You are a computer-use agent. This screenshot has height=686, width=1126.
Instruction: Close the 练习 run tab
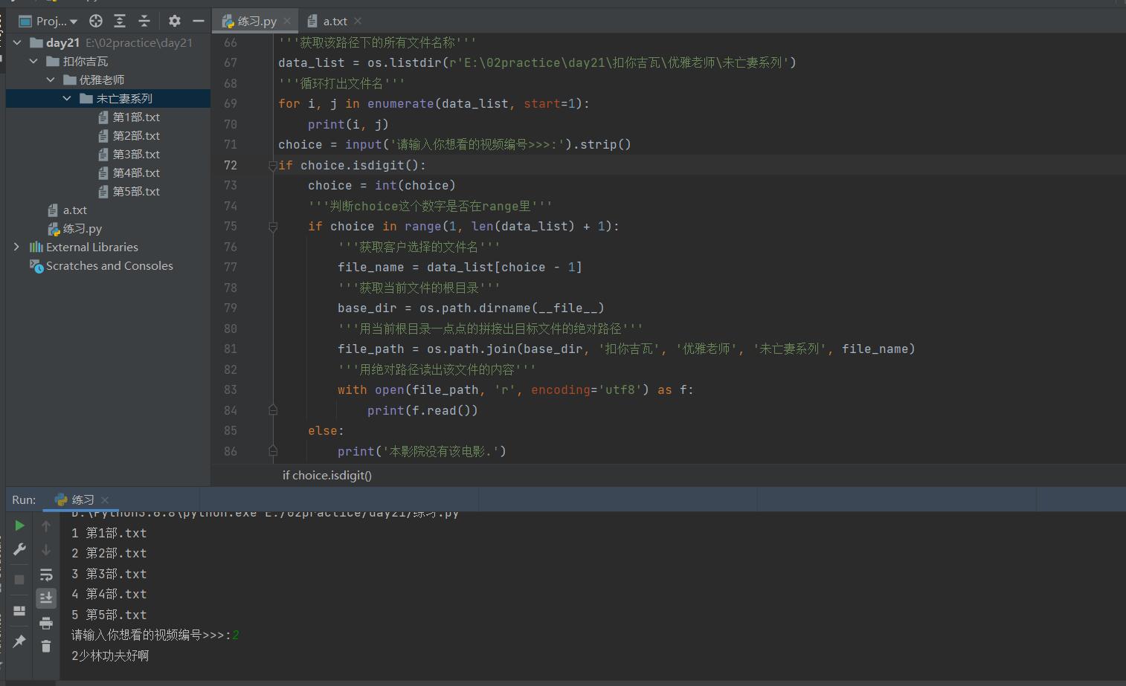coord(105,499)
